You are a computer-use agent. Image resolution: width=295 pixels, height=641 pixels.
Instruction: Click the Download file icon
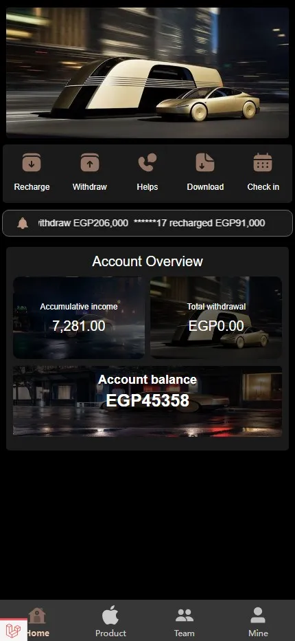pyautogui.click(x=205, y=162)
